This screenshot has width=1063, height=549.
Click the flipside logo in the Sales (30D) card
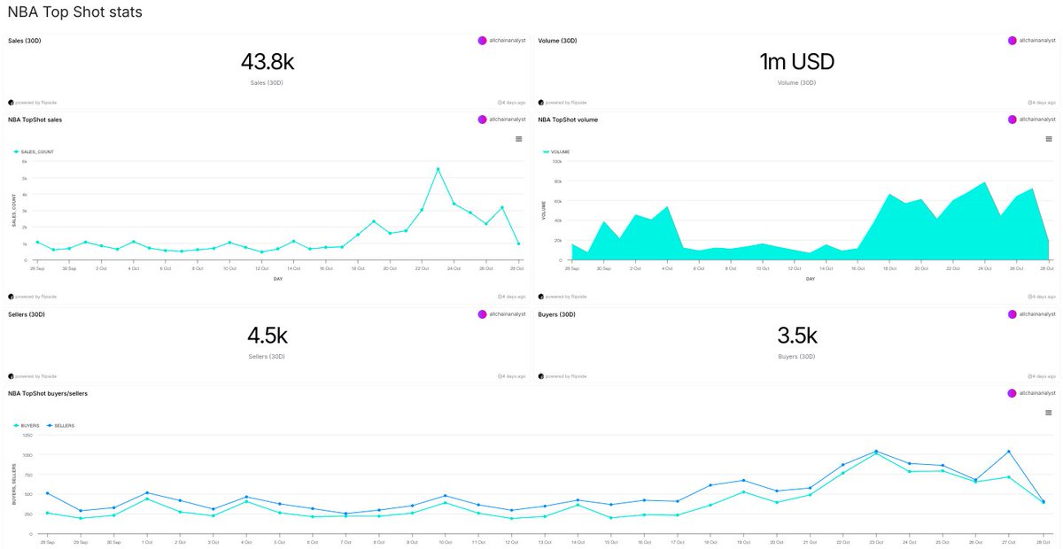click(11, 103)
